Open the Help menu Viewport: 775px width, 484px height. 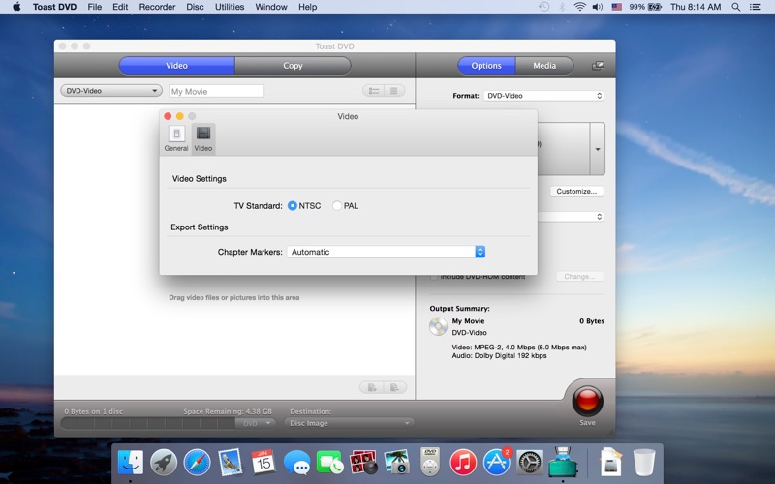tap(307, 7)
